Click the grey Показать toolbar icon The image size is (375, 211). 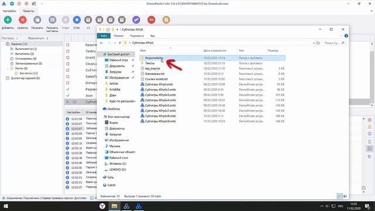(37, 20)
